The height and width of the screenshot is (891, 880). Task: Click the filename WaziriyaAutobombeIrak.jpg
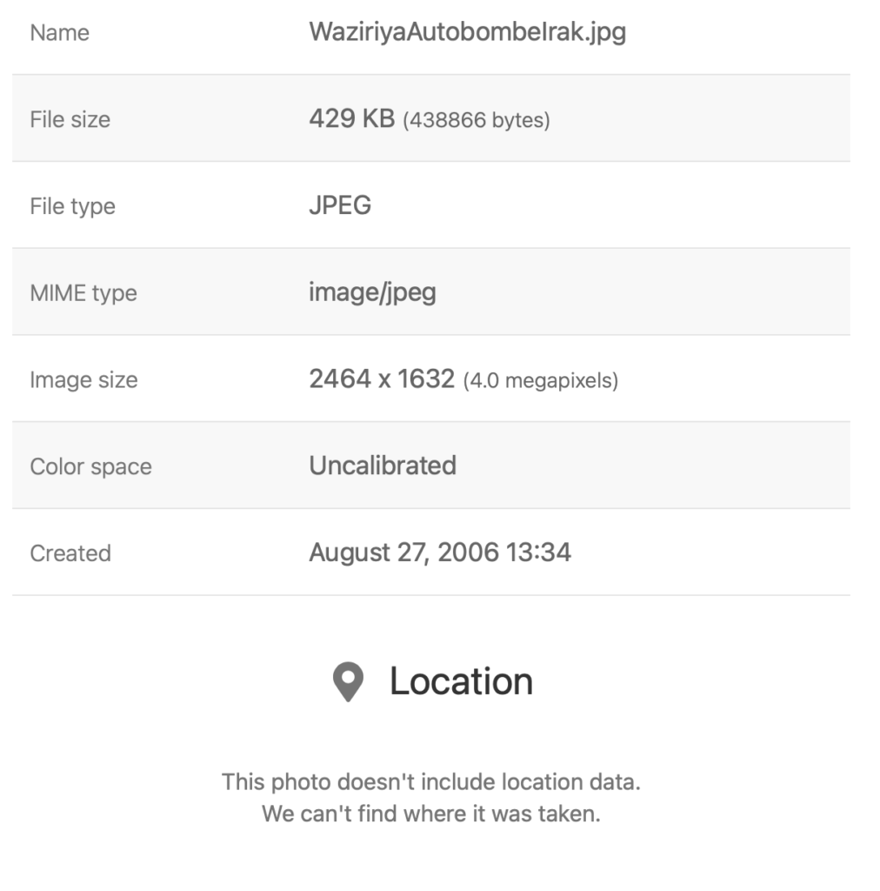(467, 32)
